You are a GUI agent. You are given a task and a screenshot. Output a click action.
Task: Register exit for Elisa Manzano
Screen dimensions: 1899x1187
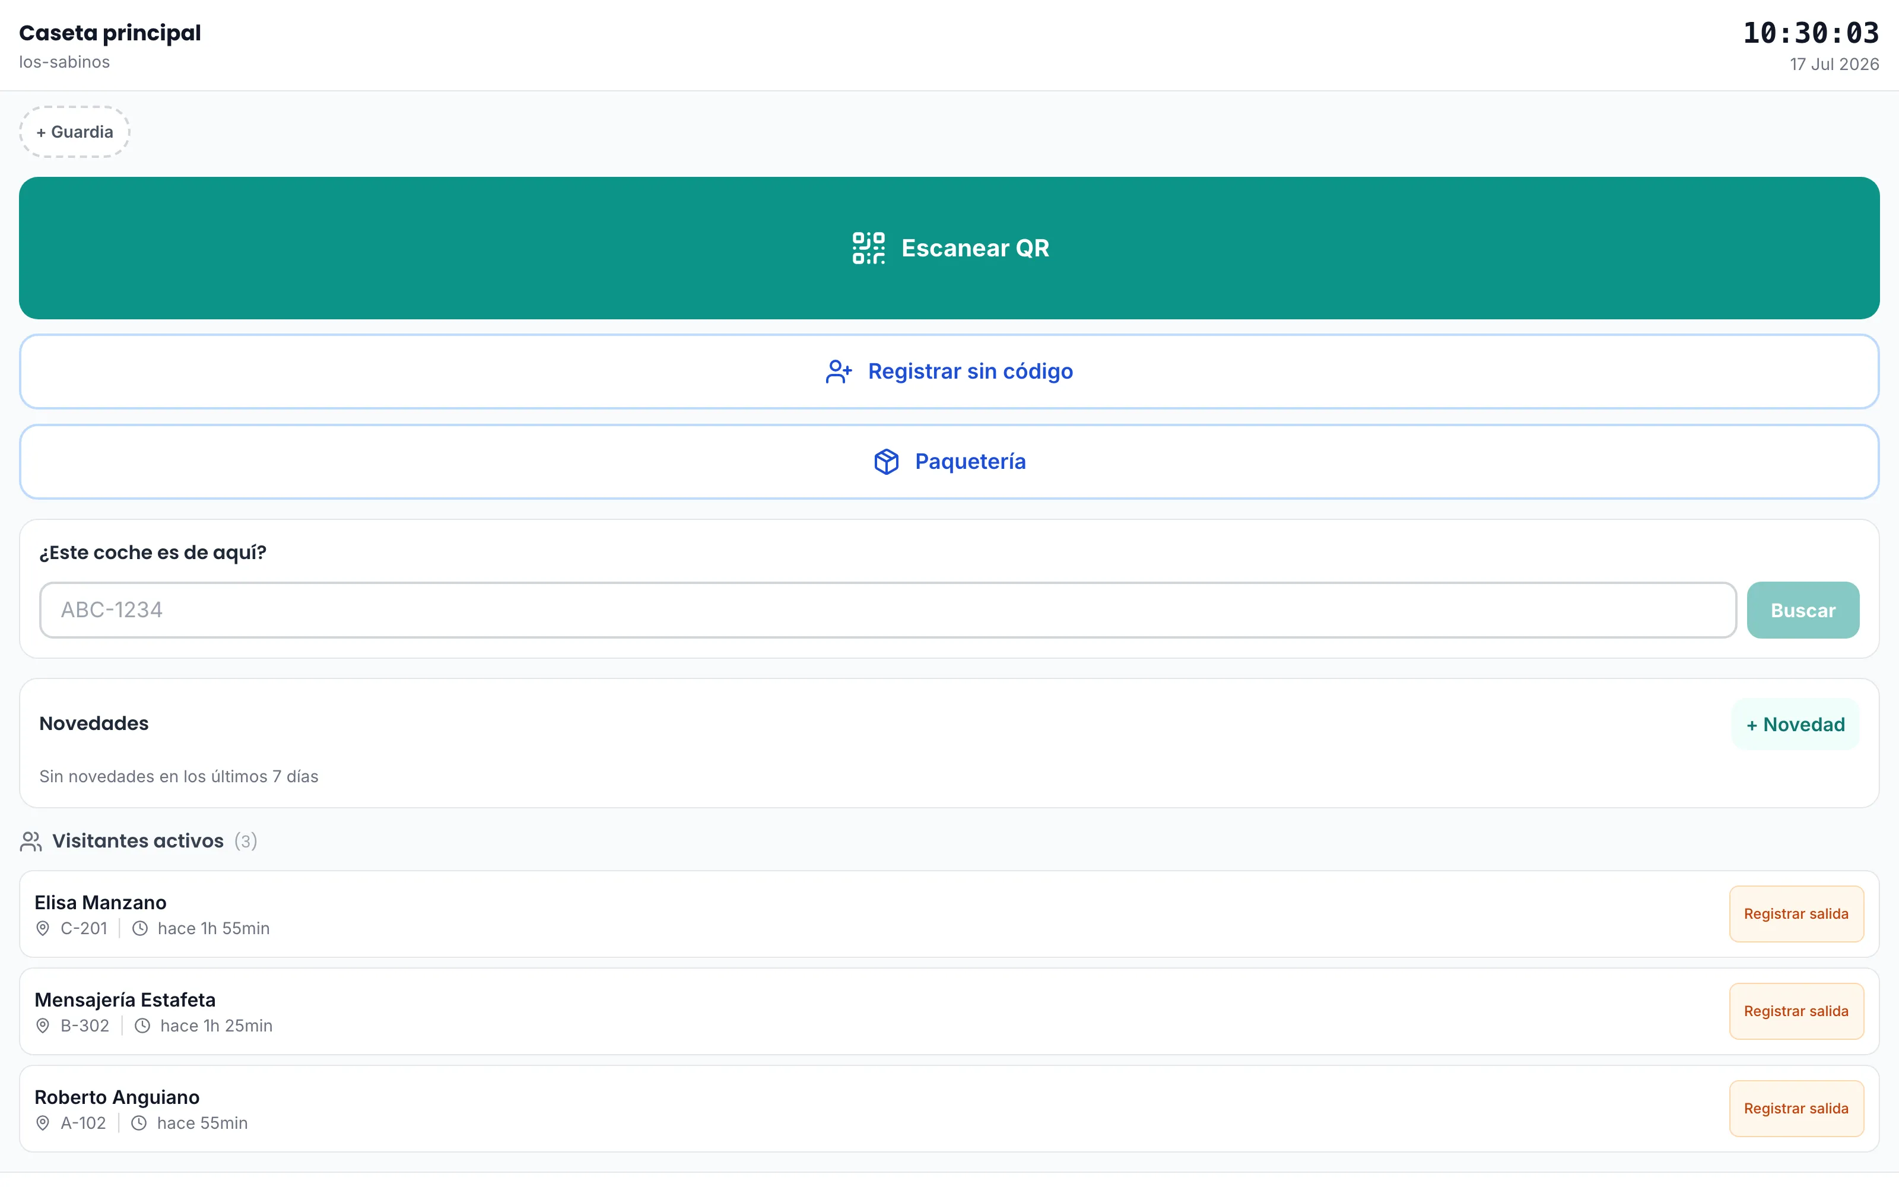point(1796,914)
